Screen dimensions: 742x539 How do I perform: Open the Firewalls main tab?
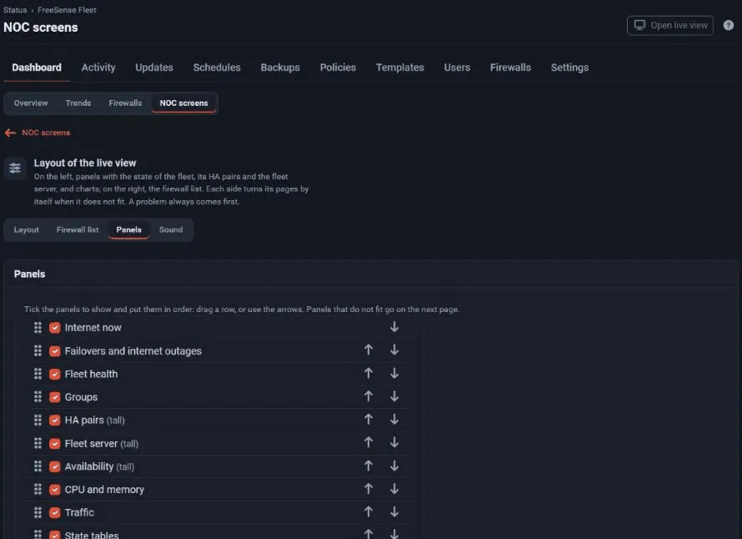click(x=510, y=68)
